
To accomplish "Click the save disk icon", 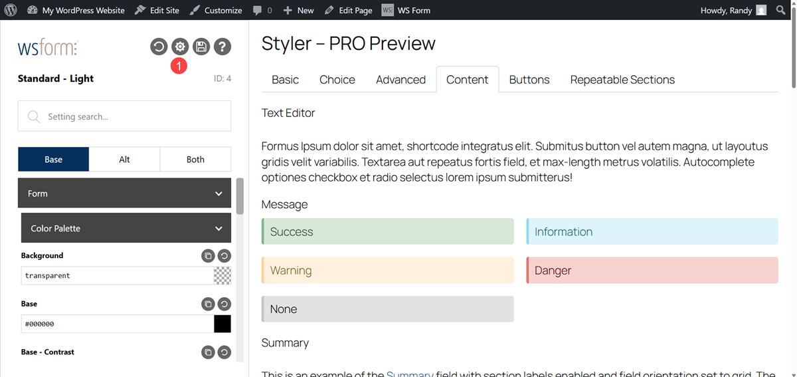I will (201, 47).
